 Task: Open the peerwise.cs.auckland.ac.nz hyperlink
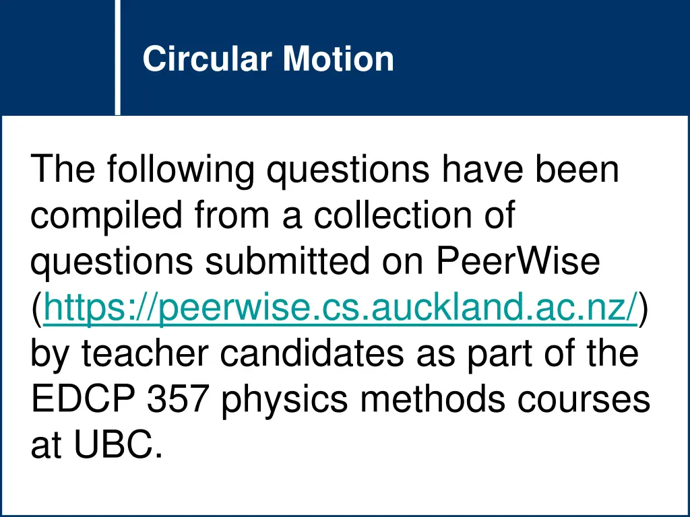pyautogui.click(x=340, y=308)
